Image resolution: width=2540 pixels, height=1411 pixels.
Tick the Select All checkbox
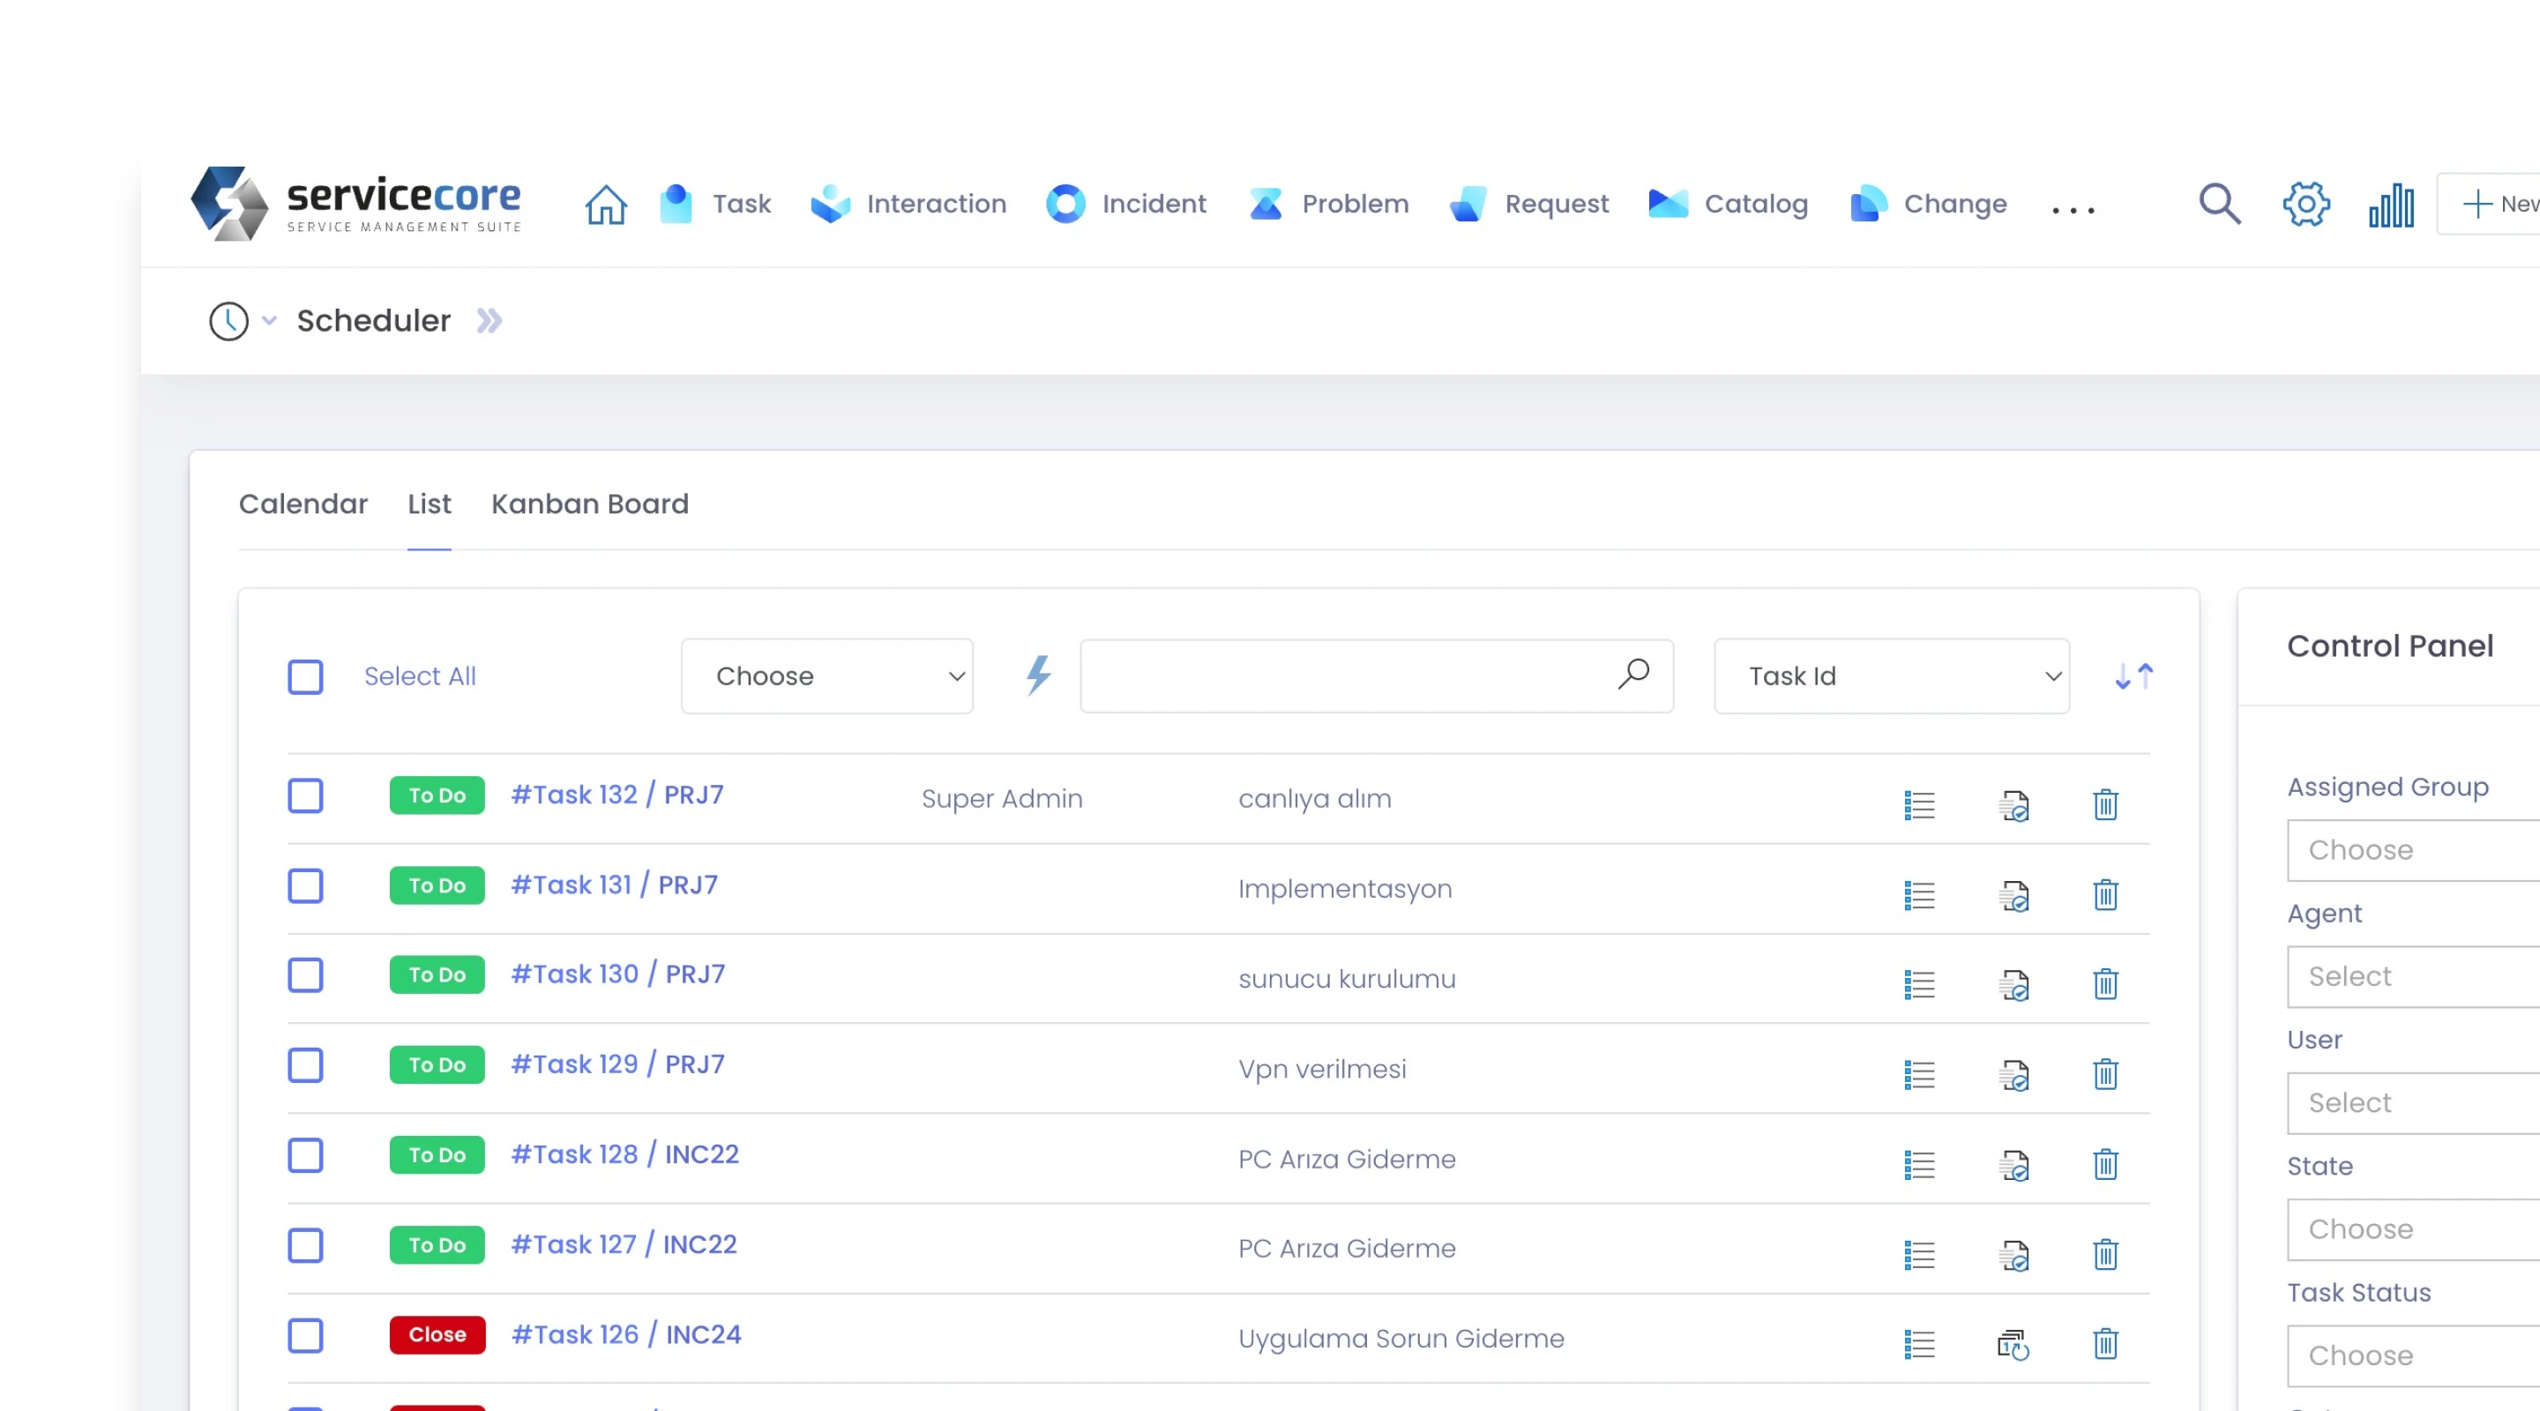click(x=306, y=676)
